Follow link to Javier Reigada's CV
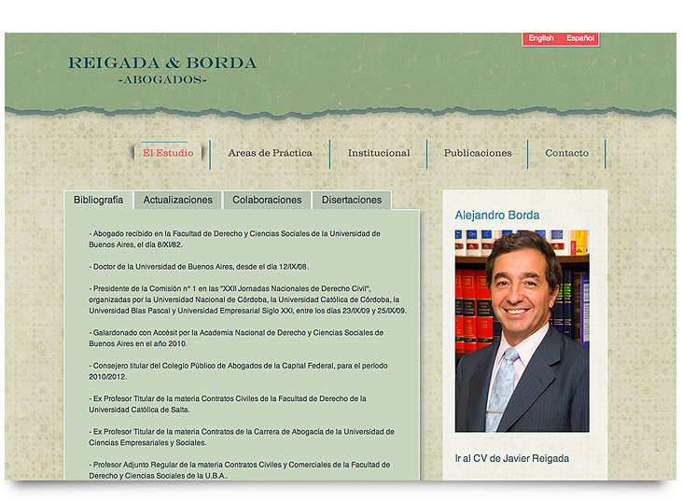This screenshot has height=501, width=683. 512,458
